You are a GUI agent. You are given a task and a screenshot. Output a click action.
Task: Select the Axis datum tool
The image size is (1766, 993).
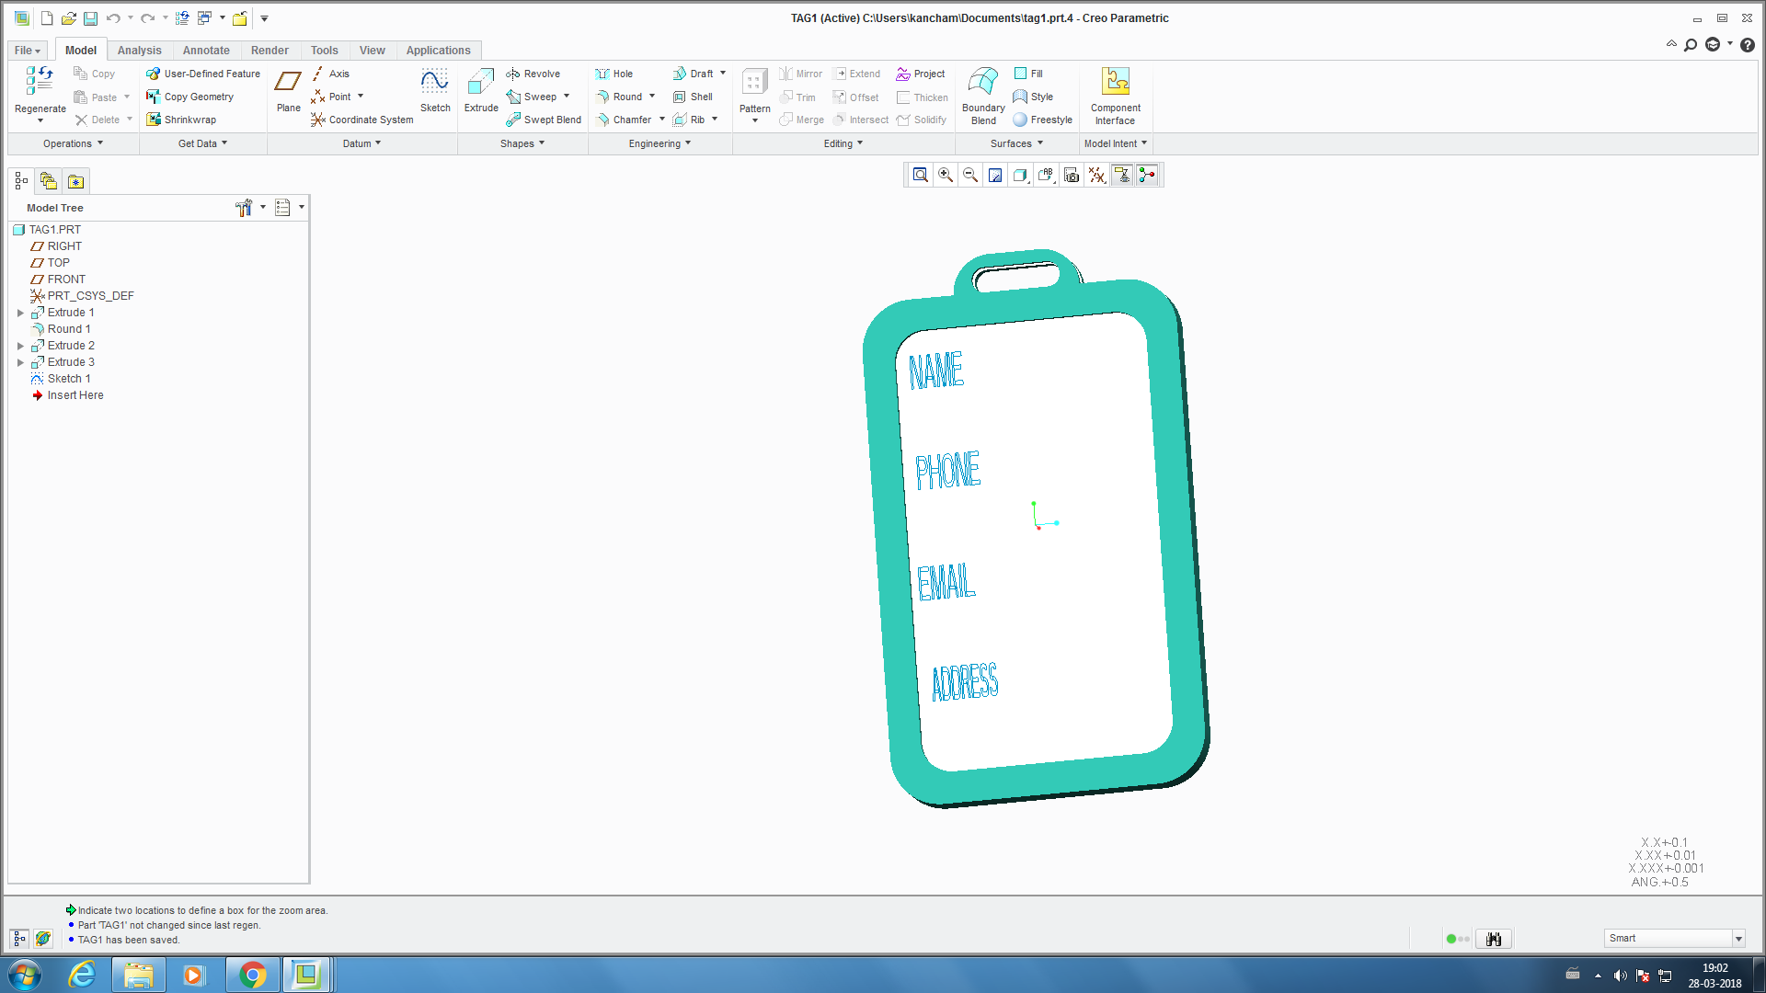click(330, 74)
